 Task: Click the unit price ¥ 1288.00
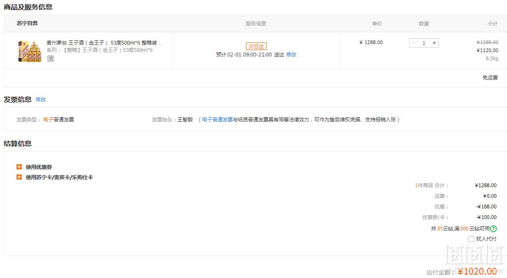[371, 42]
